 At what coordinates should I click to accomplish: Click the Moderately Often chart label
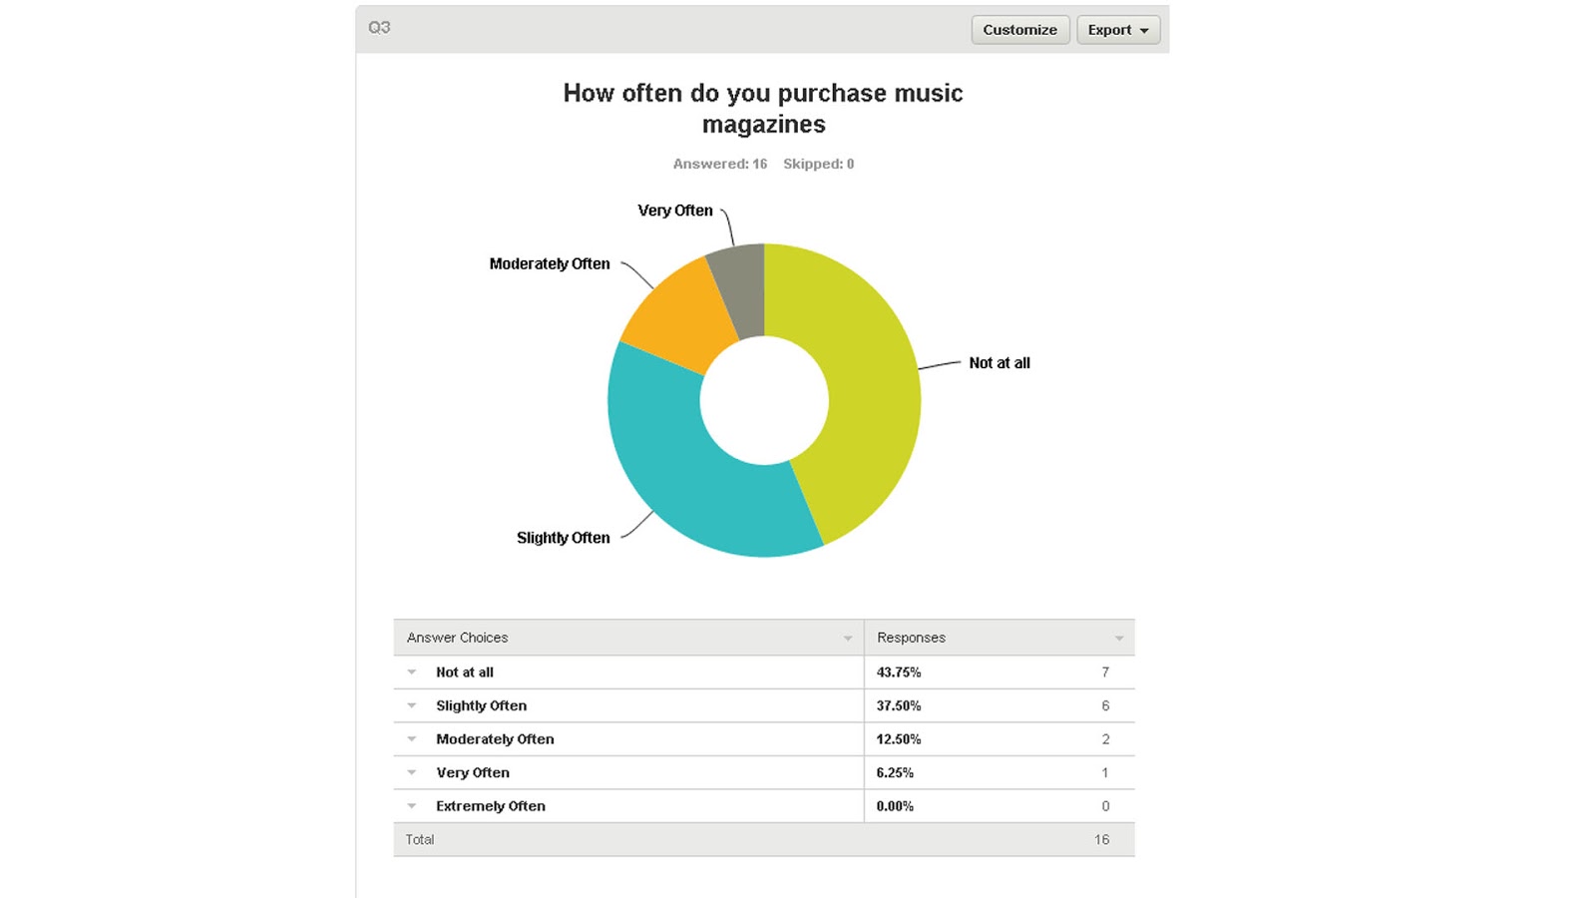pos(549,264)
